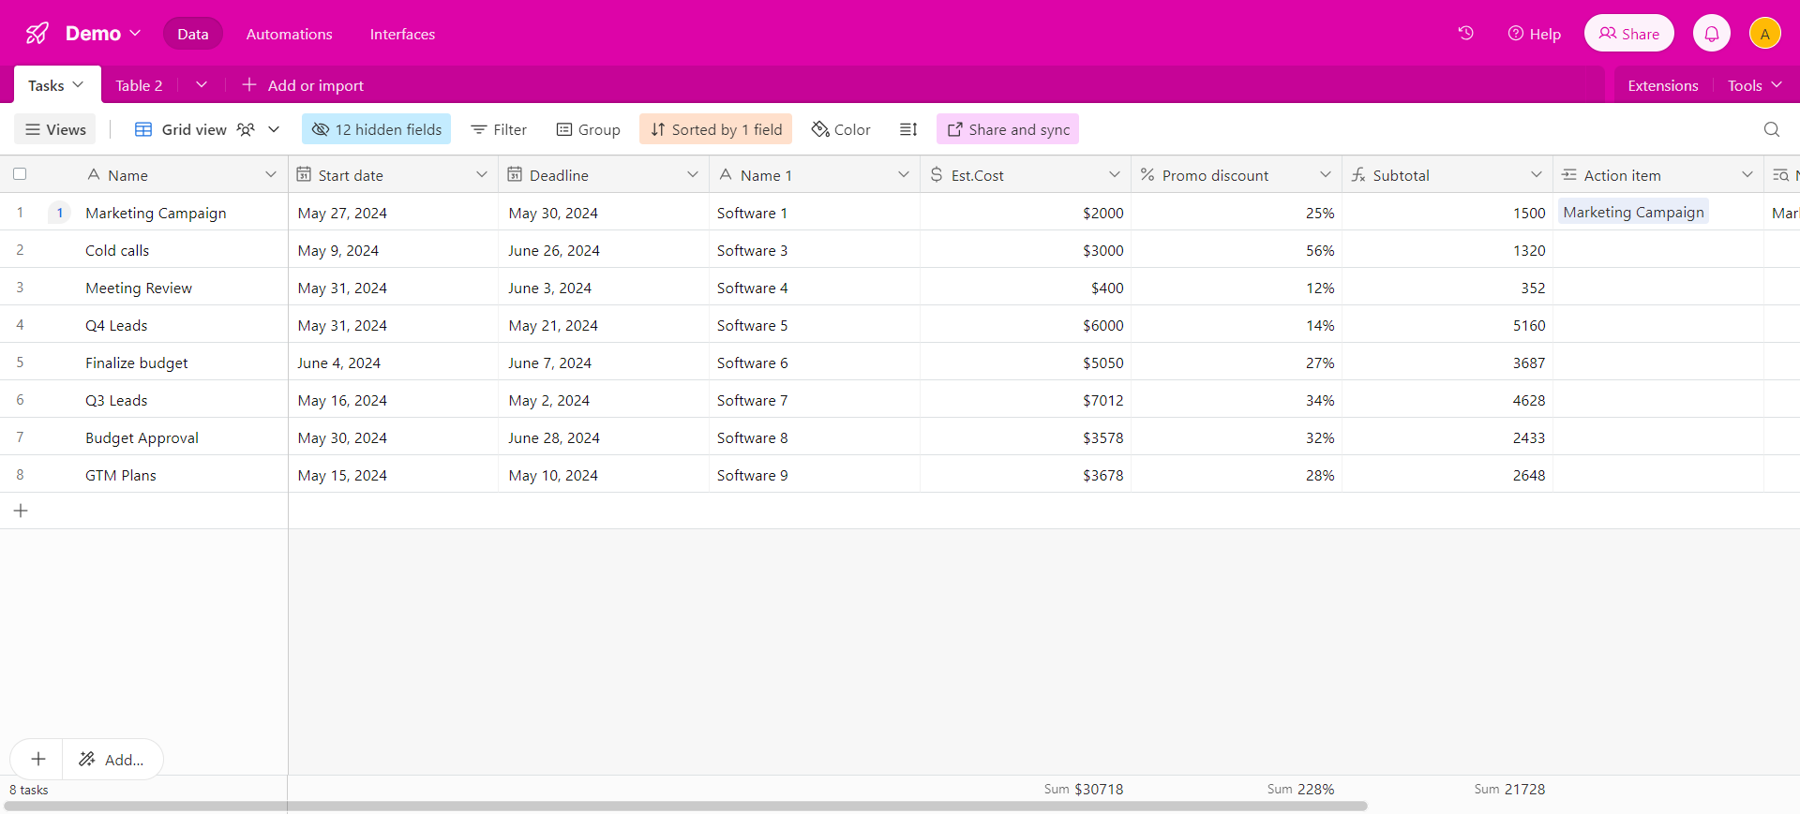Open the notifications bell

click(1711, 34)
